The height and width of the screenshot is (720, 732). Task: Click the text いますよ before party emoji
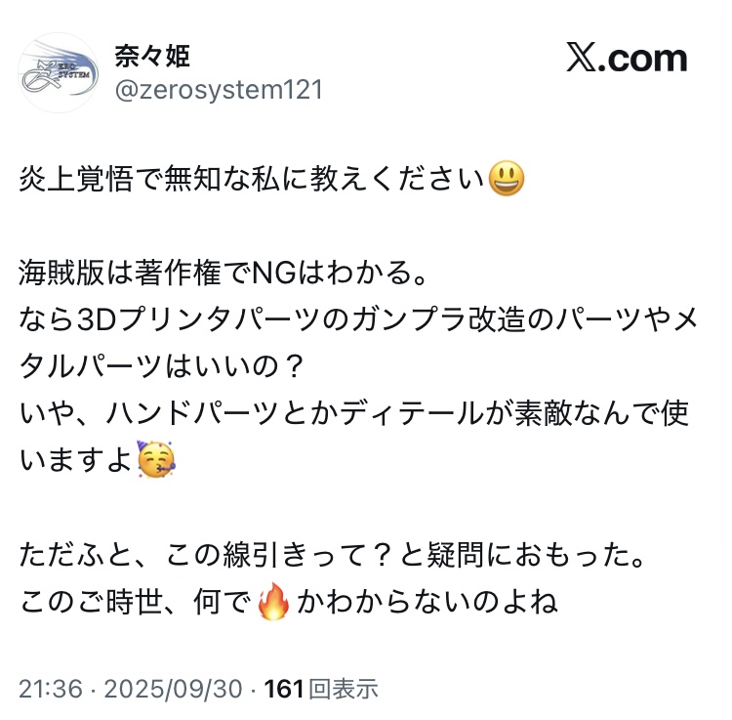pyautogui.click(x=76, y=460)
